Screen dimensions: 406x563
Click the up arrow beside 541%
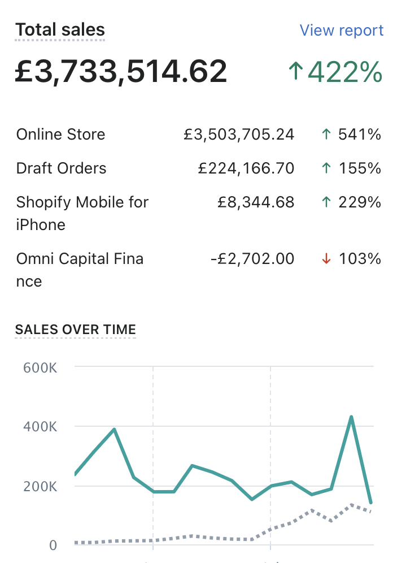(x=325, y=135)
